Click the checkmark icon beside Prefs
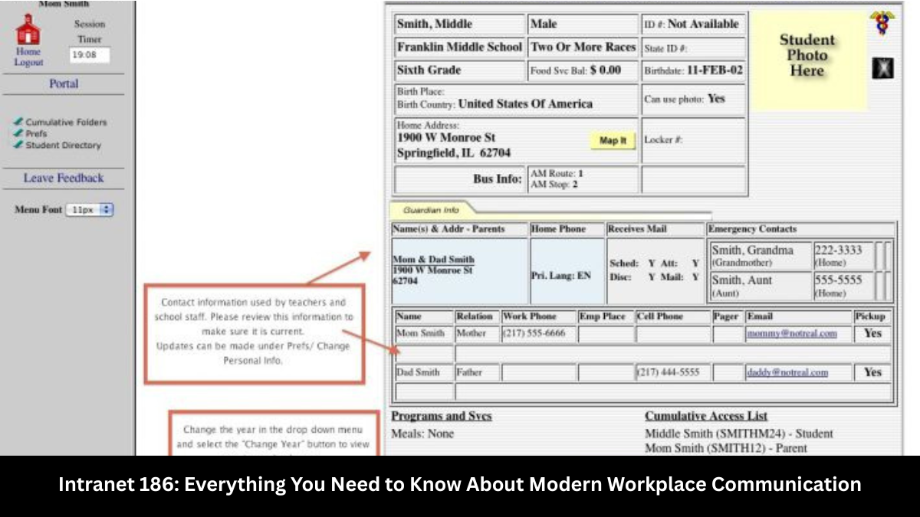 pos(18,133)
